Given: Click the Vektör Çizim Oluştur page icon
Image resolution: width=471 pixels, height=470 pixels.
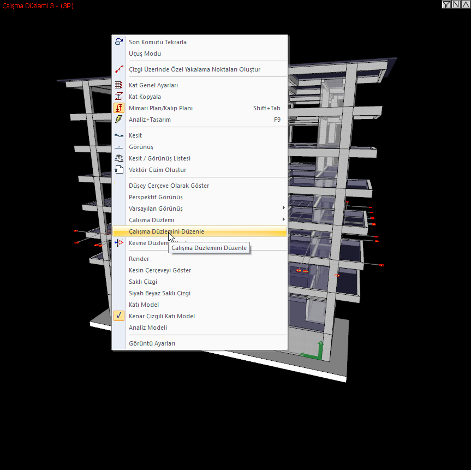Looking at the screenshot, I should pos(119,170).
